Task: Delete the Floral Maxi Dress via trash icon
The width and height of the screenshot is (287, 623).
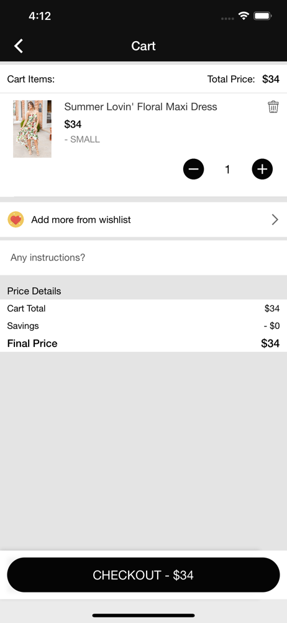Action: [x=273, y=107]
